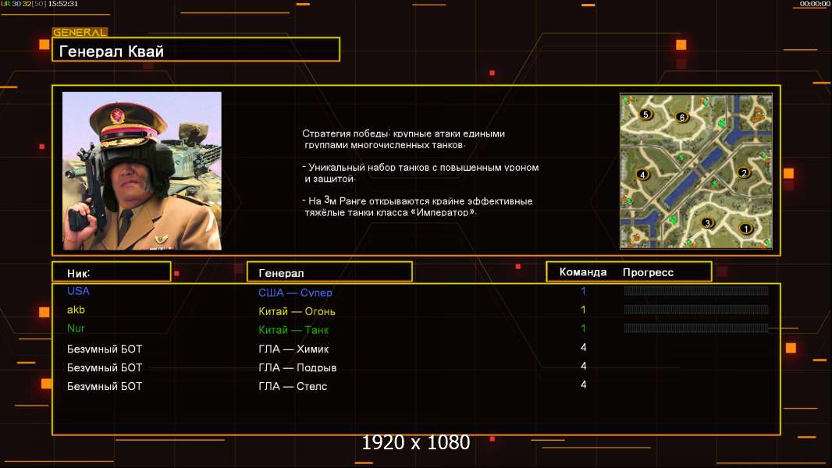Choose start position 4 on the minimap

tap(642, 175)
